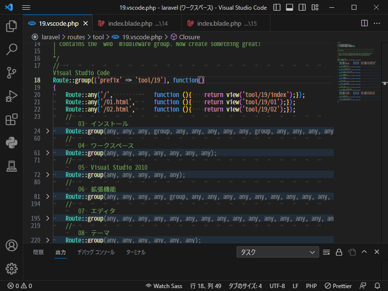Close the 19.vscode.php tab
This screenshot has height=291, width=388.
(86, 23)
